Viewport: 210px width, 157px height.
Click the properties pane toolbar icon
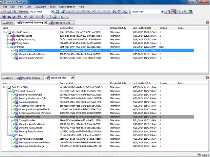click(184, 12)
